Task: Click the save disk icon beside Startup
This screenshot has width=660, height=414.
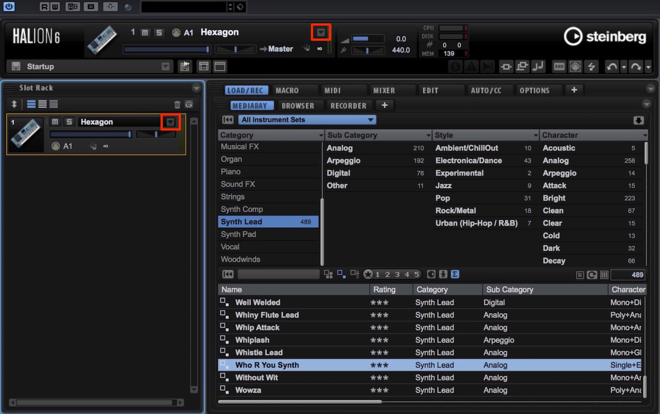Action: pyautogui.click(x=16, y=66)
